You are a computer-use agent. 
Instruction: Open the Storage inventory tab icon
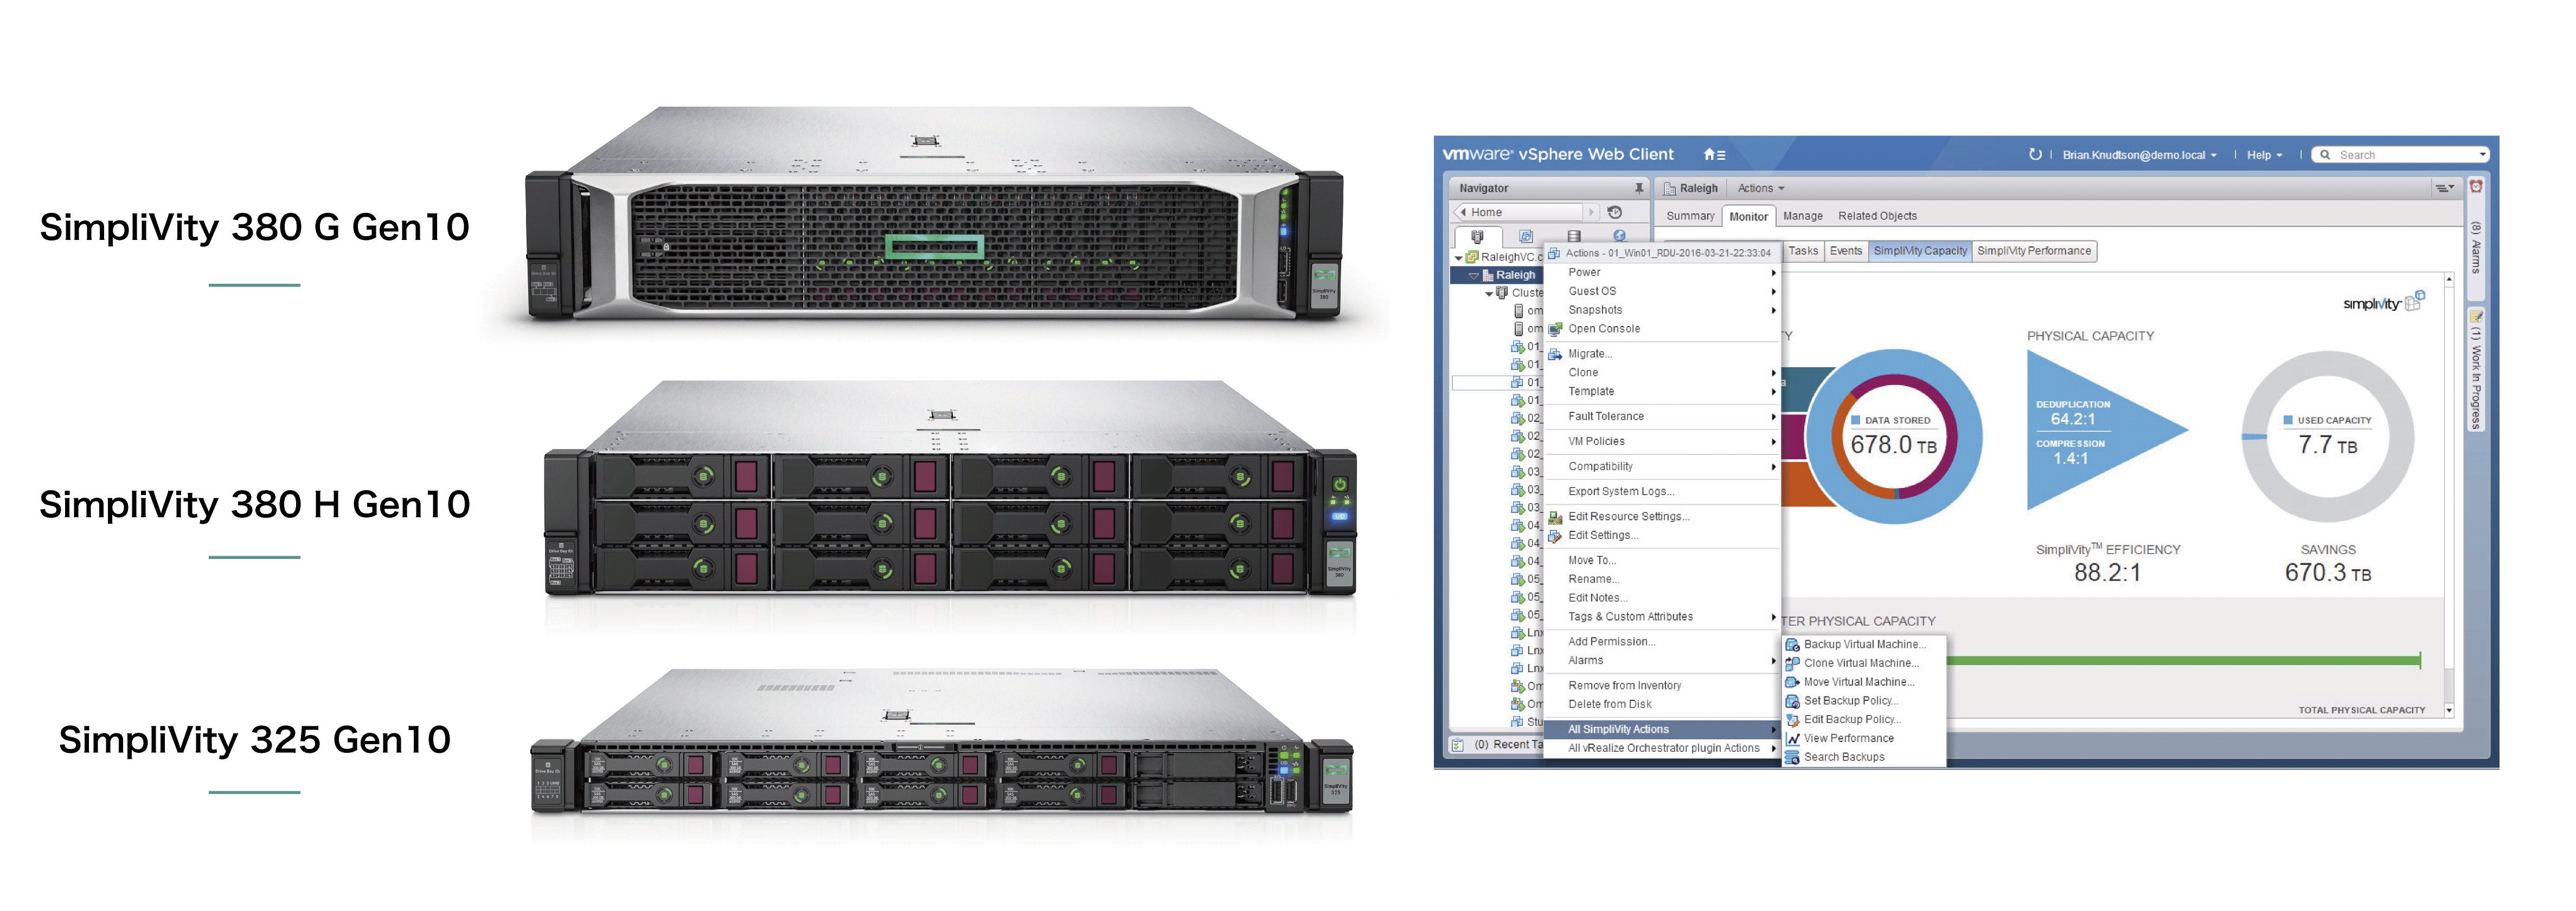1574,237
